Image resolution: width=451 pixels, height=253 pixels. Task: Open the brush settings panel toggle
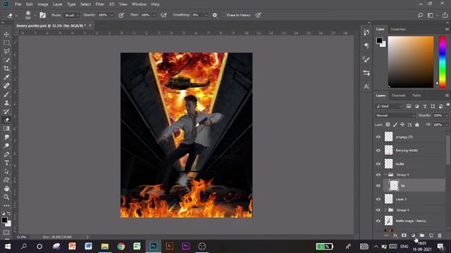(42, 15)
